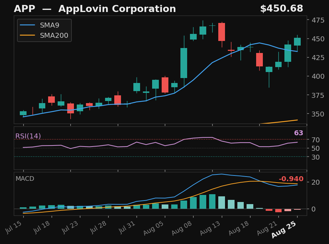The height and width of the screenshot is (244, 329).
Task: Click the 400 price axis label
Action: [x=318, y=76]
